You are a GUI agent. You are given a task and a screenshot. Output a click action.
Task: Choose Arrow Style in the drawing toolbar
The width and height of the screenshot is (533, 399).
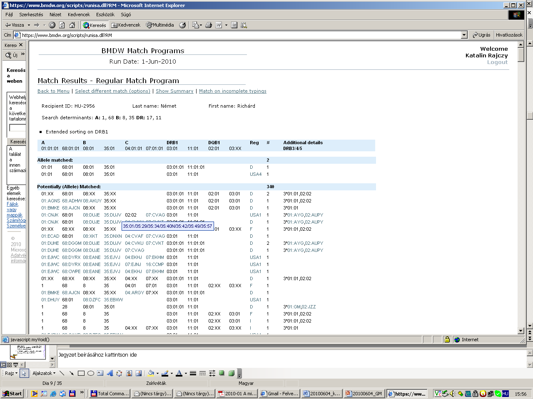click(212, 373)
